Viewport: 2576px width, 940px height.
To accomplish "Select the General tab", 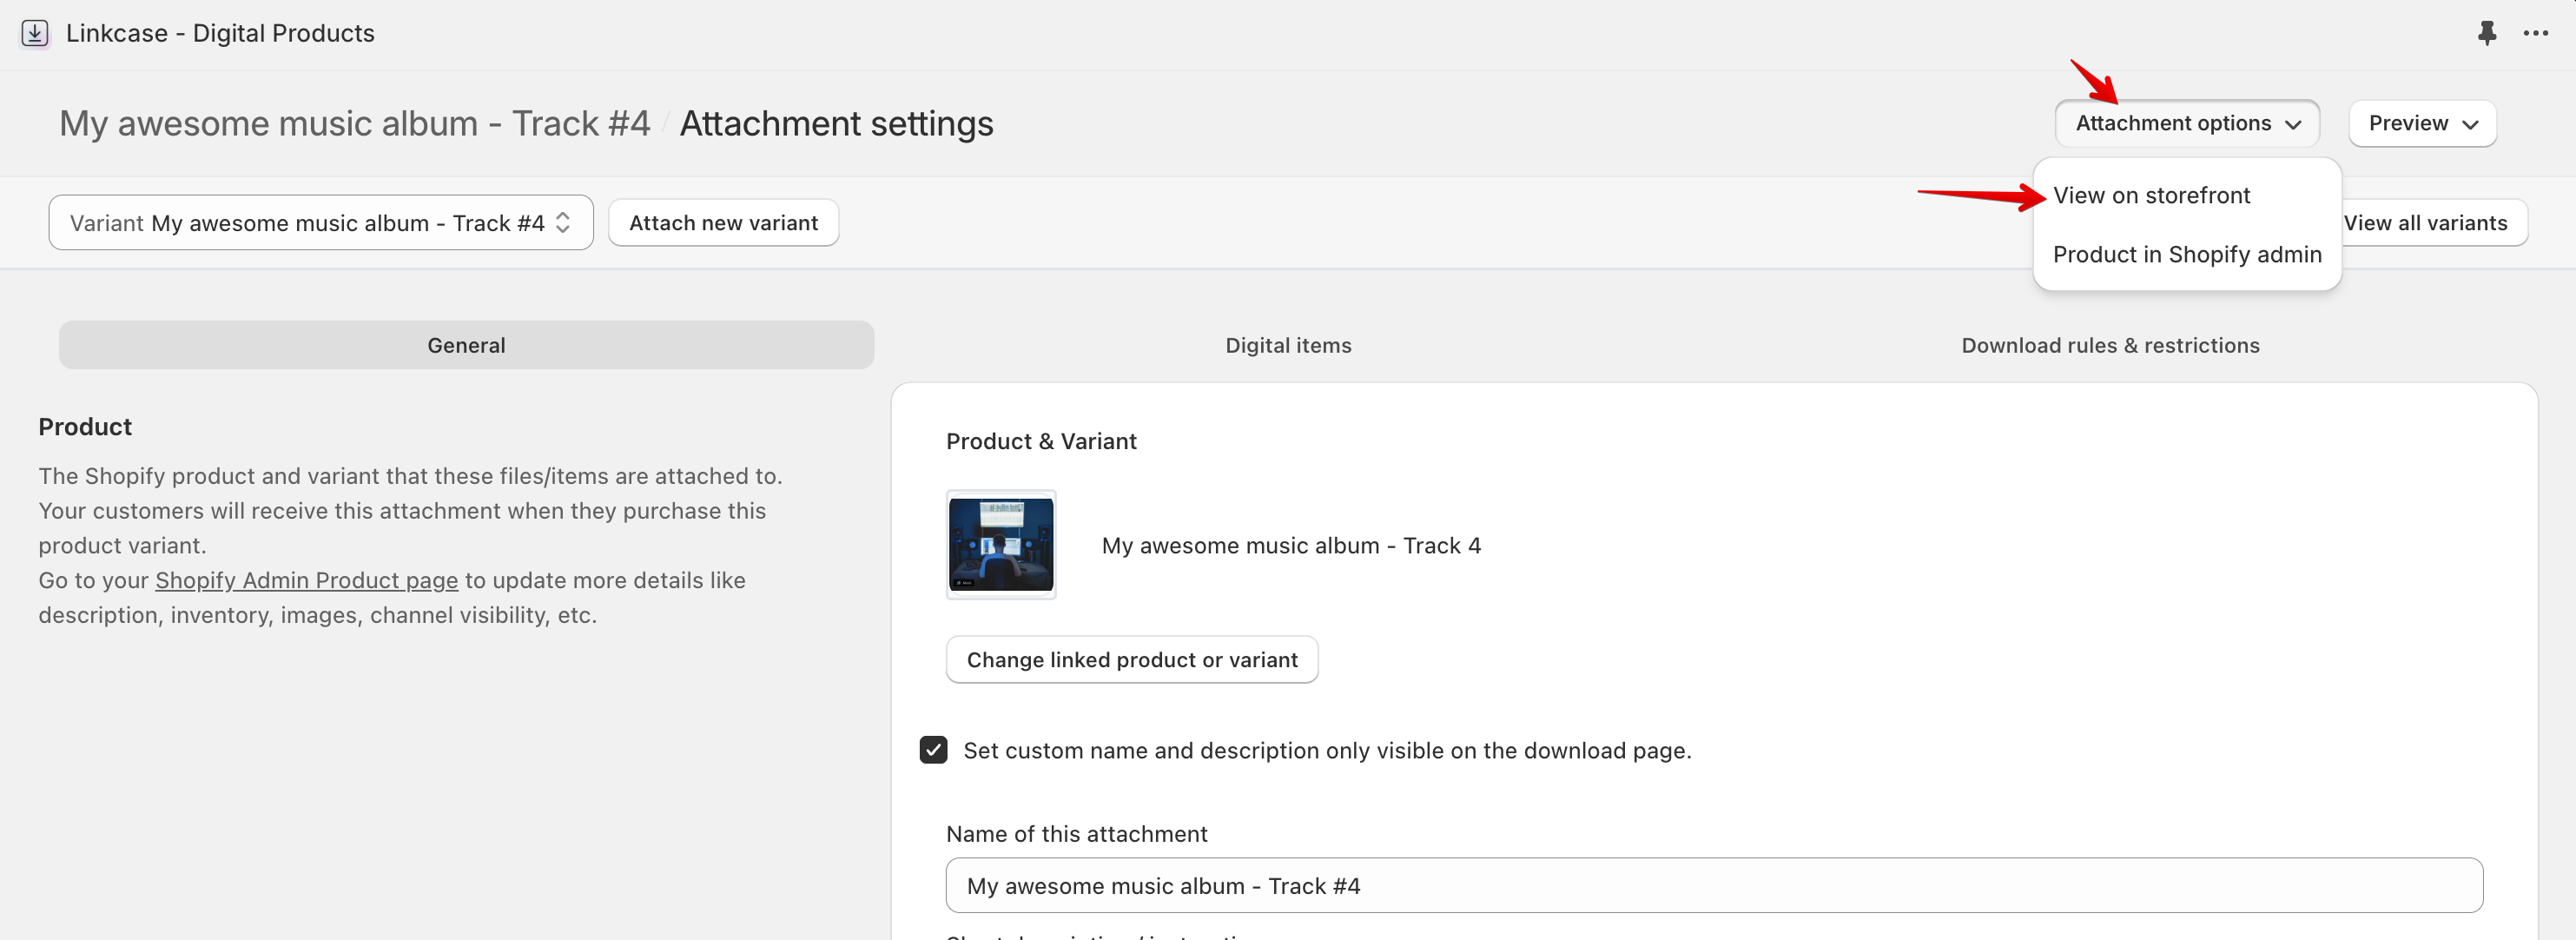I will (x=465, y=345).
